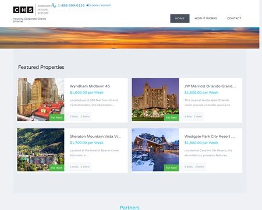Call 1-888-399-0126 phone link
This screenshot has width=262, height=210.
71,5
